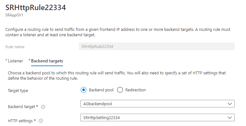Click the info icon beside HTTP settings
Viewport: 246px width, 126px height.
click(41, 121)
